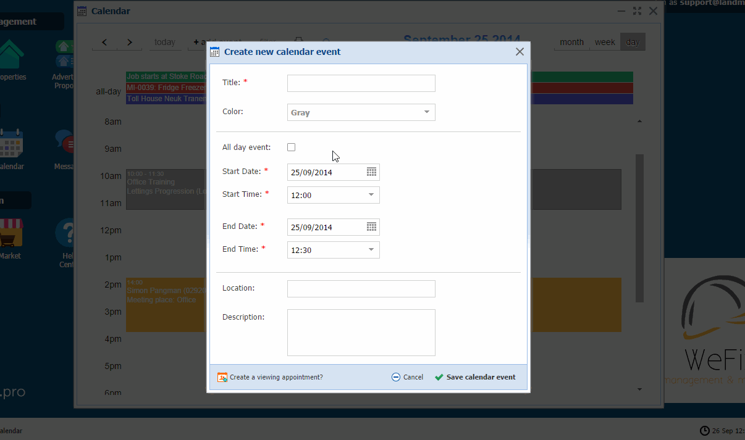Click Calendar window title icon
Screen dimensions: 745x440
coord(82,11)
